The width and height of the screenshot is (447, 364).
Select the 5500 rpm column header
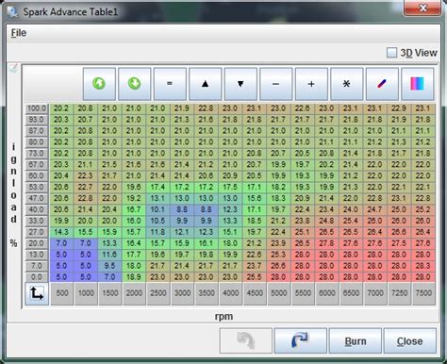(303, 293)
